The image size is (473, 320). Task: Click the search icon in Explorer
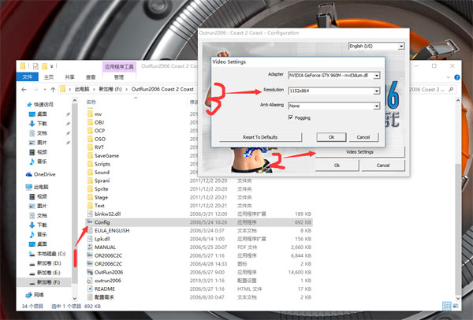[x=451, y=90]
